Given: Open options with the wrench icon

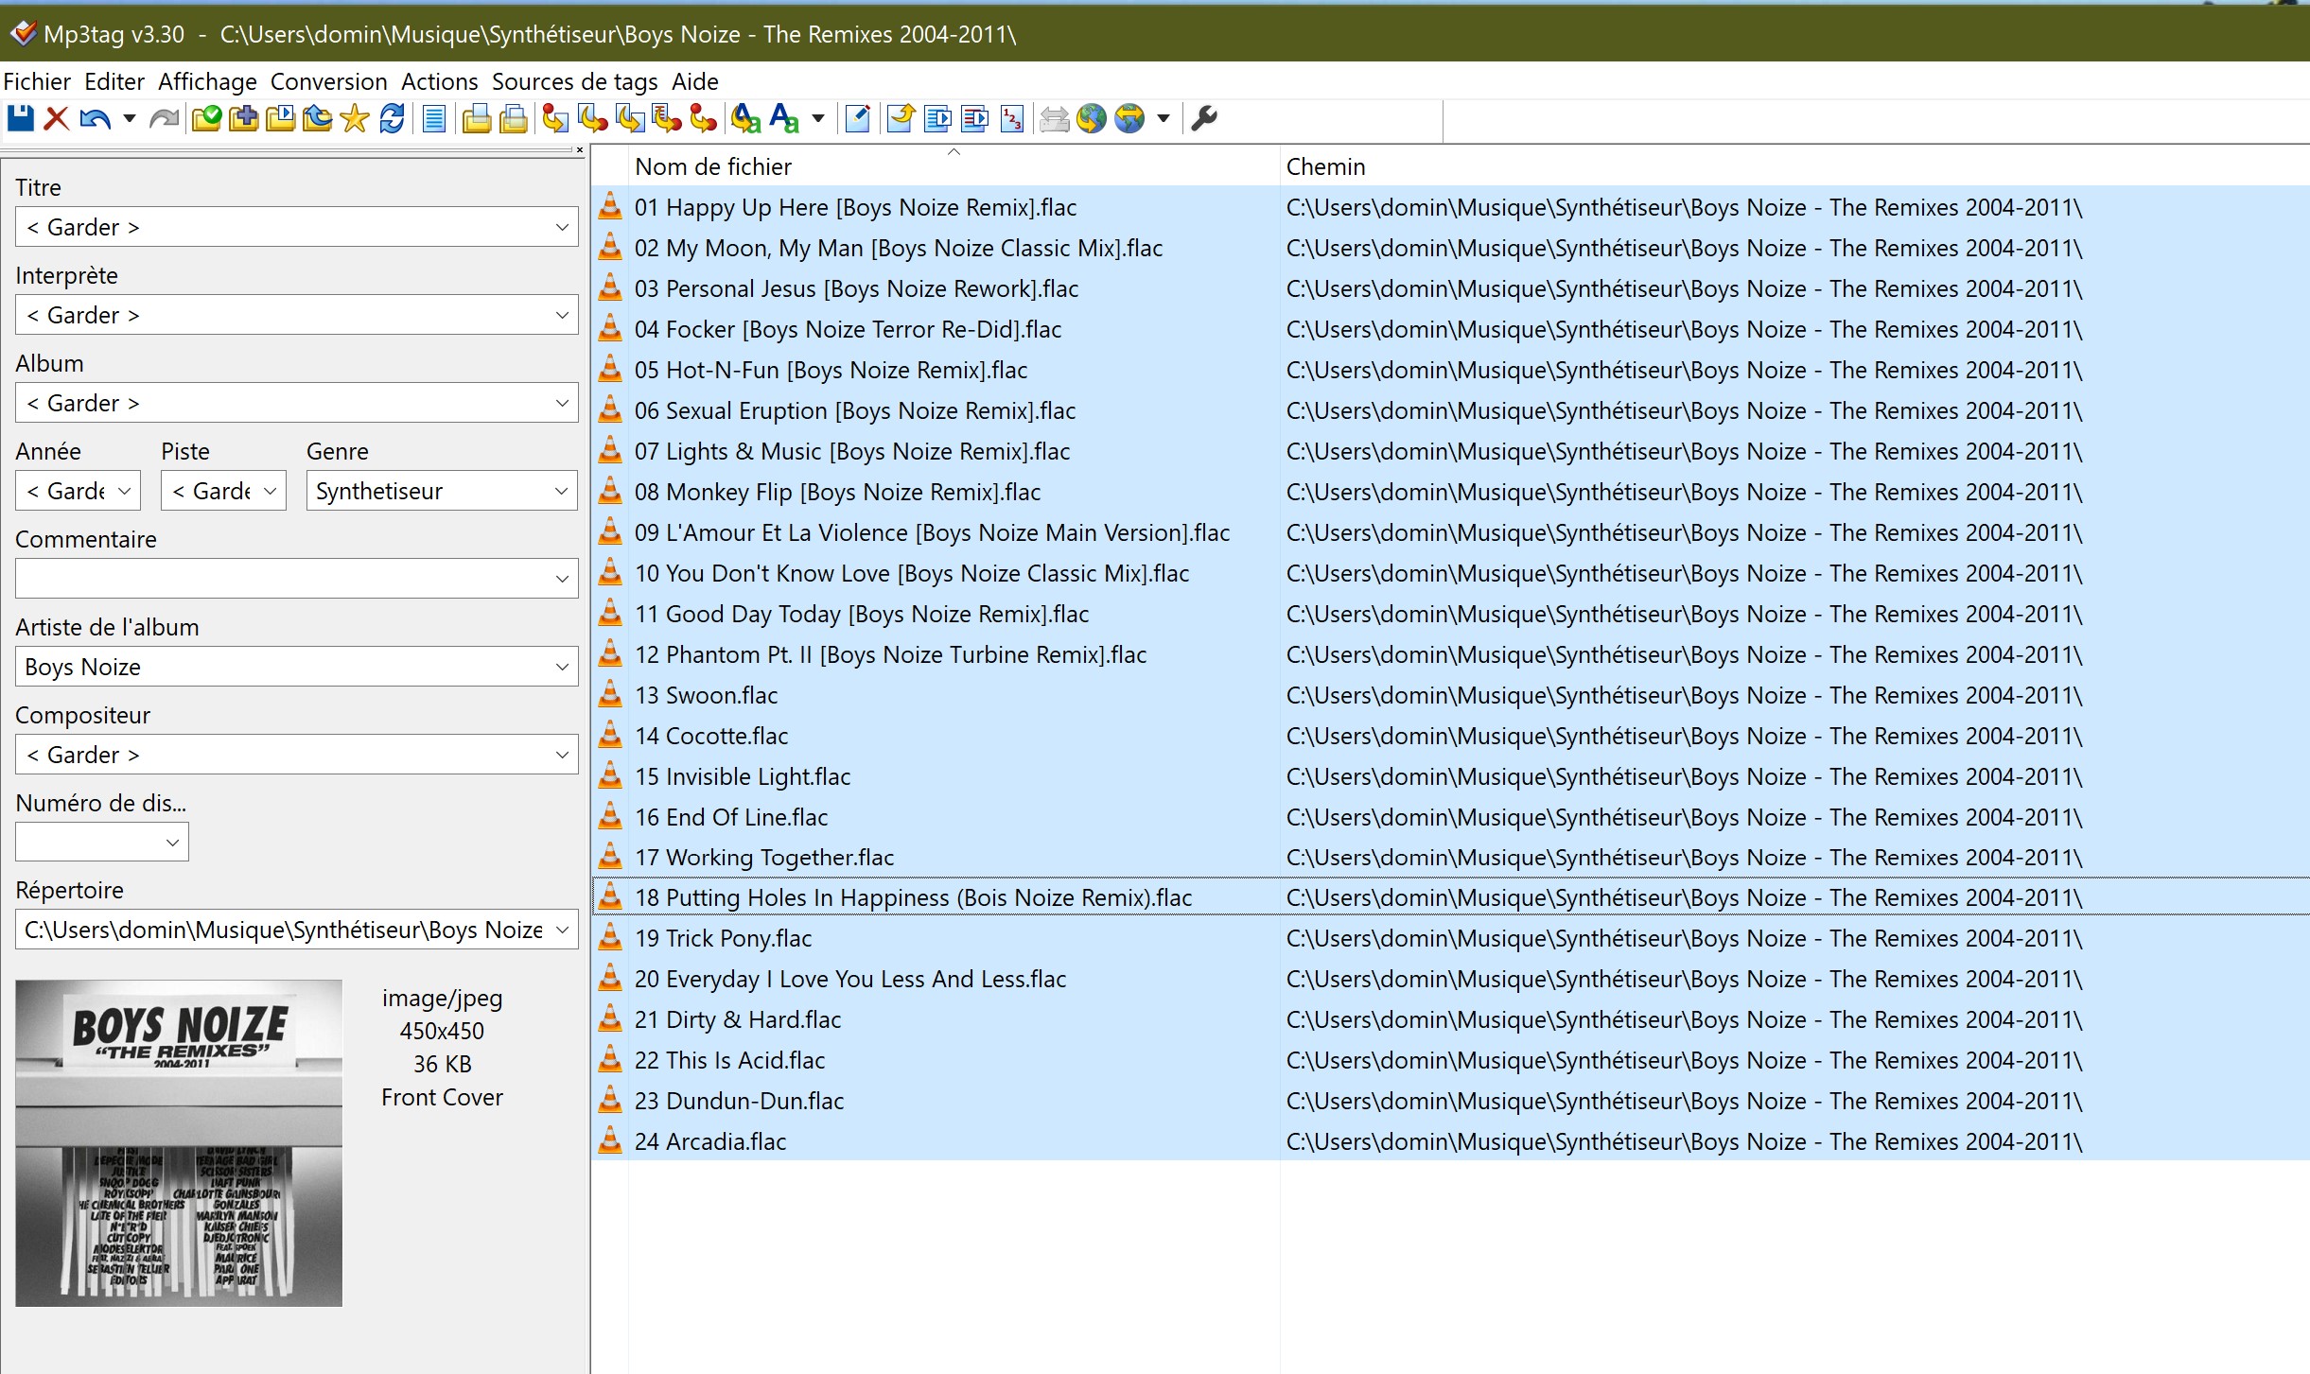Looking at the screenshot, I should click(1204, 118).
